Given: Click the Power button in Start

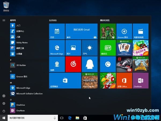Looking at the screenshot, I should [x=4, y=111].
